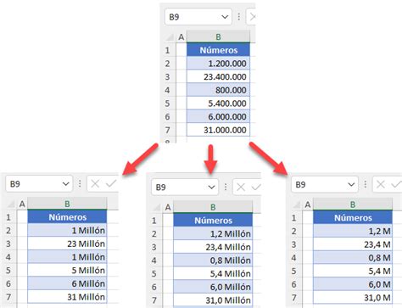Click formula bar options dots in bottom-right spreadsheet
402x308 pixels.
tap(366, 184)
